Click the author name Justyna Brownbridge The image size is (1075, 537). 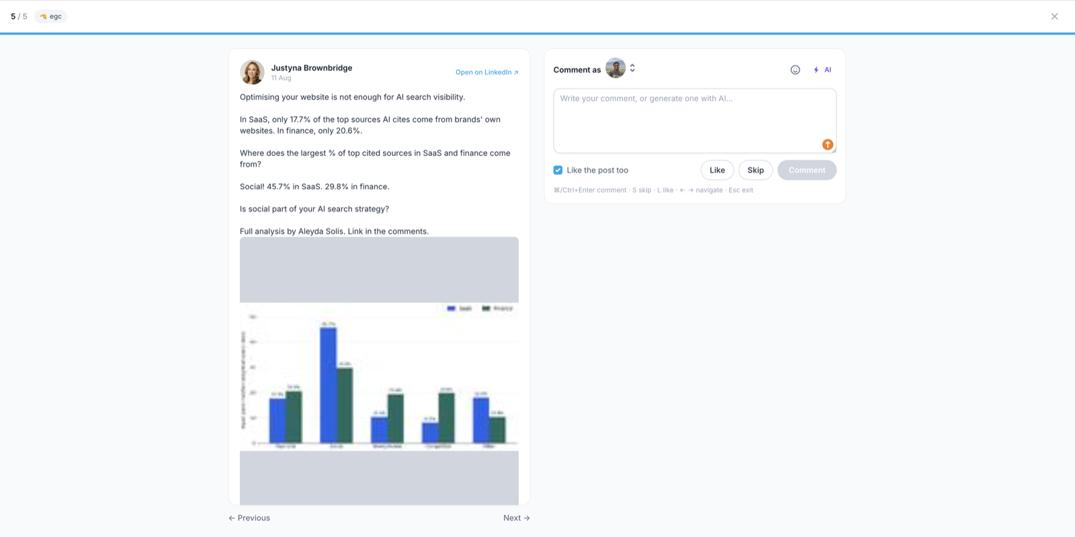[x=312, y=67]
